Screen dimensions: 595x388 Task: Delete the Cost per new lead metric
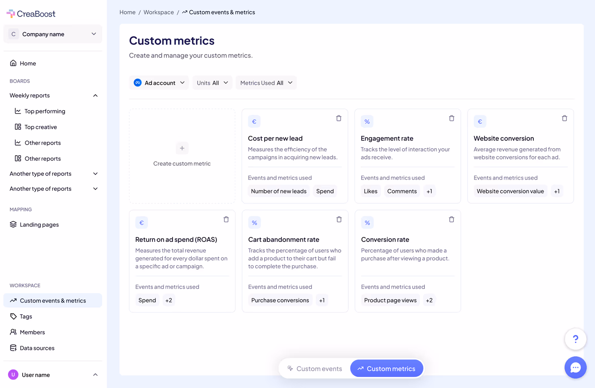pyautogui.click(x=339, y=118)
